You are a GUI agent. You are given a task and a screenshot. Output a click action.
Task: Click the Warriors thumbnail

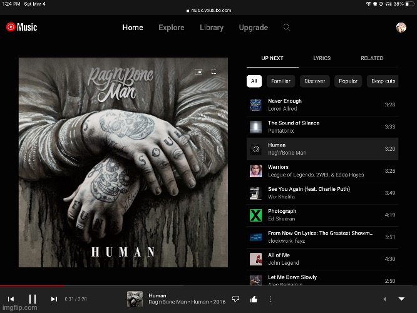point(256,171)
